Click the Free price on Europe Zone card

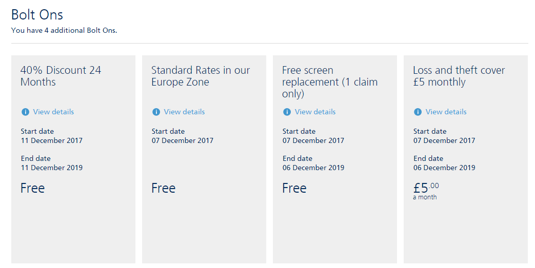pos(163,188)
